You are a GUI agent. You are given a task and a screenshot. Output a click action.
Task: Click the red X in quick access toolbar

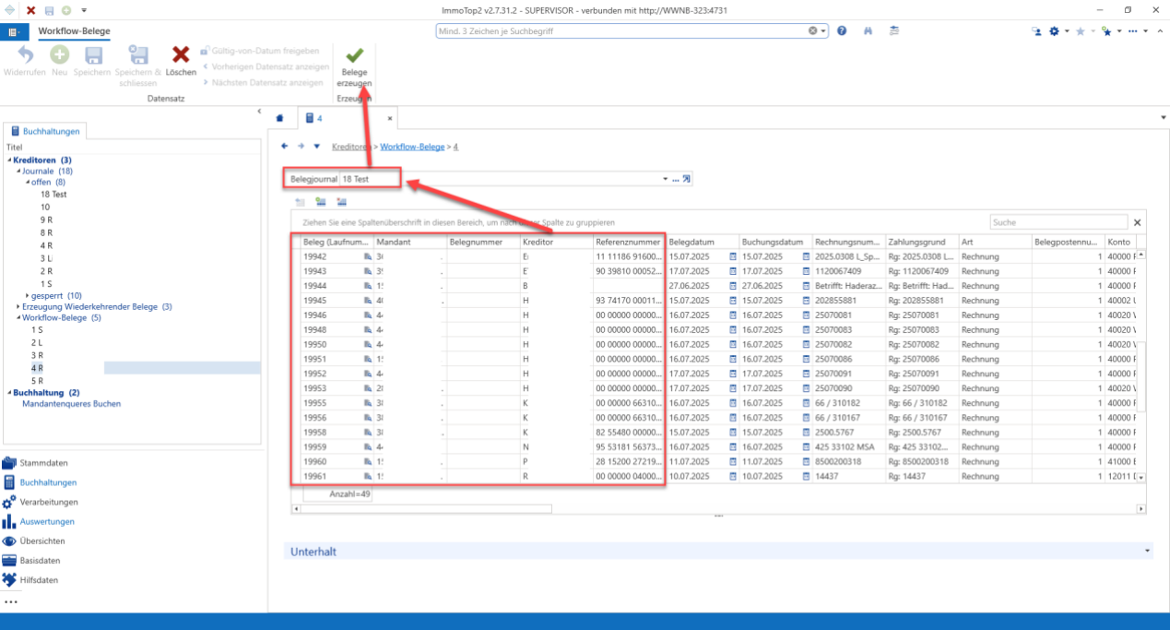tap(31, 9)
